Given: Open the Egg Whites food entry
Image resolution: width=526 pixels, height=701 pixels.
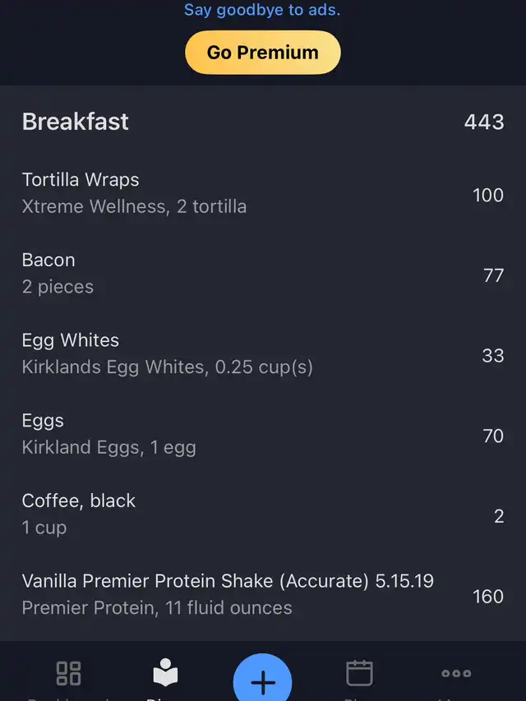Looking at the screenshot, I should pos(263,353).
